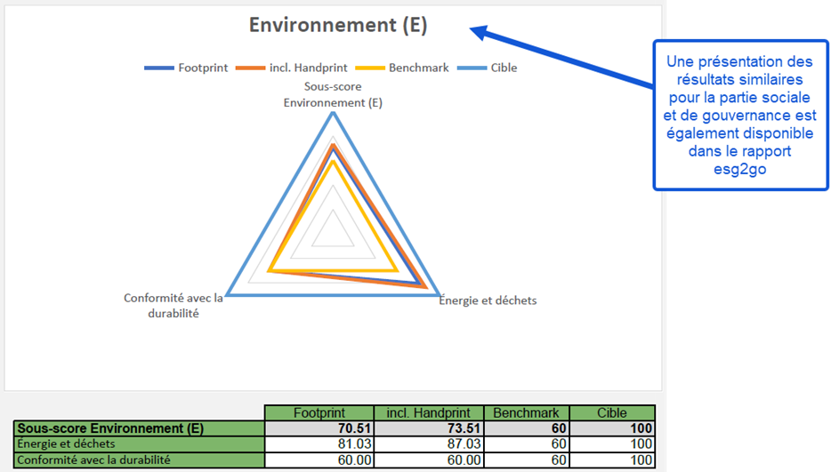Select the incl. Handprint table column header
The height and width of the screenshot is (472, 831).
click(427, 412)
